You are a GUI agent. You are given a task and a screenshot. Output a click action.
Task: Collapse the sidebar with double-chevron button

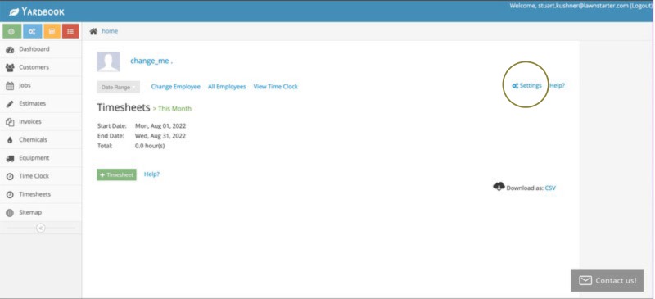(40, 228)
